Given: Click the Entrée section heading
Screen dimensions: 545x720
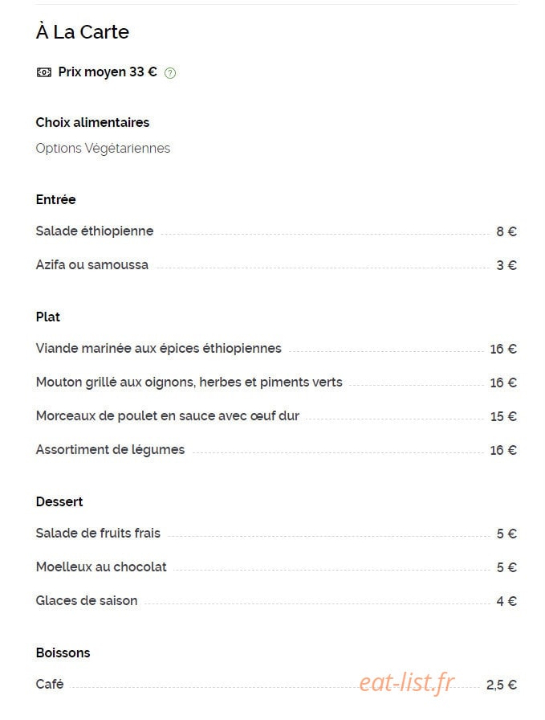Looking at the screenshot, I should pyautogui.click(x=56, y=199).
